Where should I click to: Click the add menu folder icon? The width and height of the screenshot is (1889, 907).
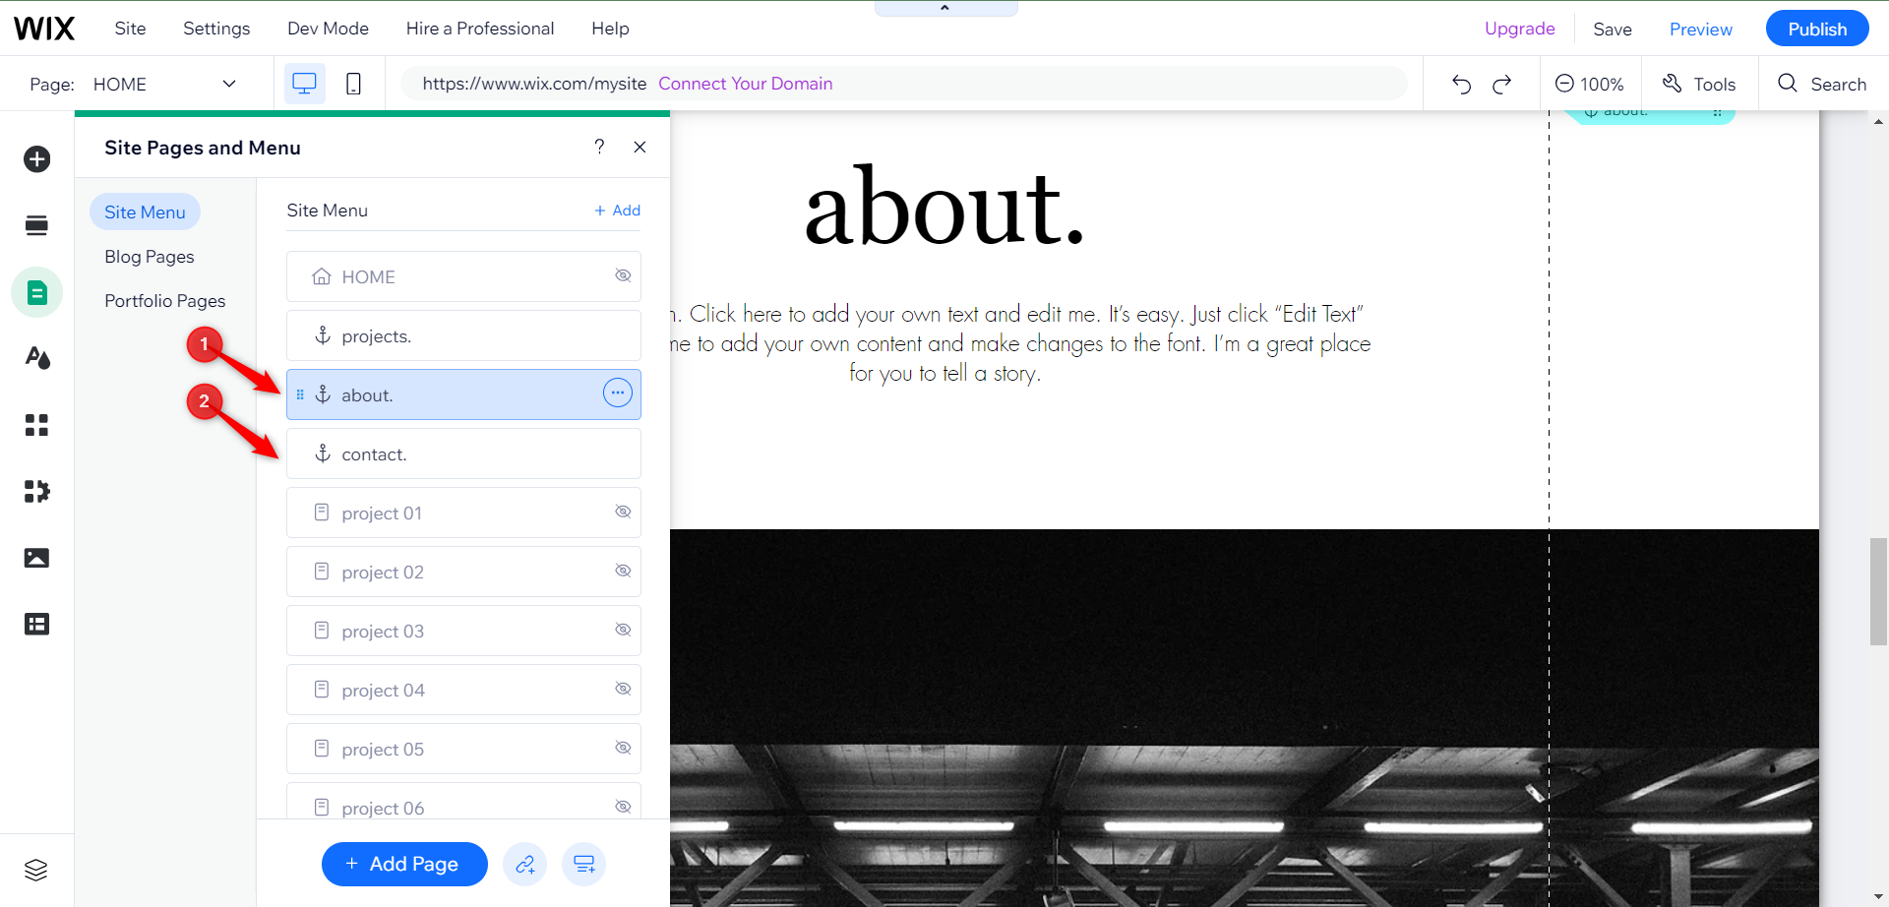(x=584, y=865)
